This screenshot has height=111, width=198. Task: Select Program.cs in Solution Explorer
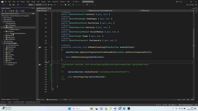pos(11,64)
